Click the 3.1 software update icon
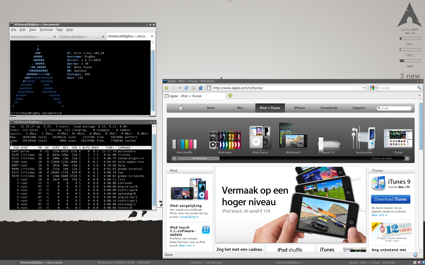This screenshot has height=265, width=425. 206,230
